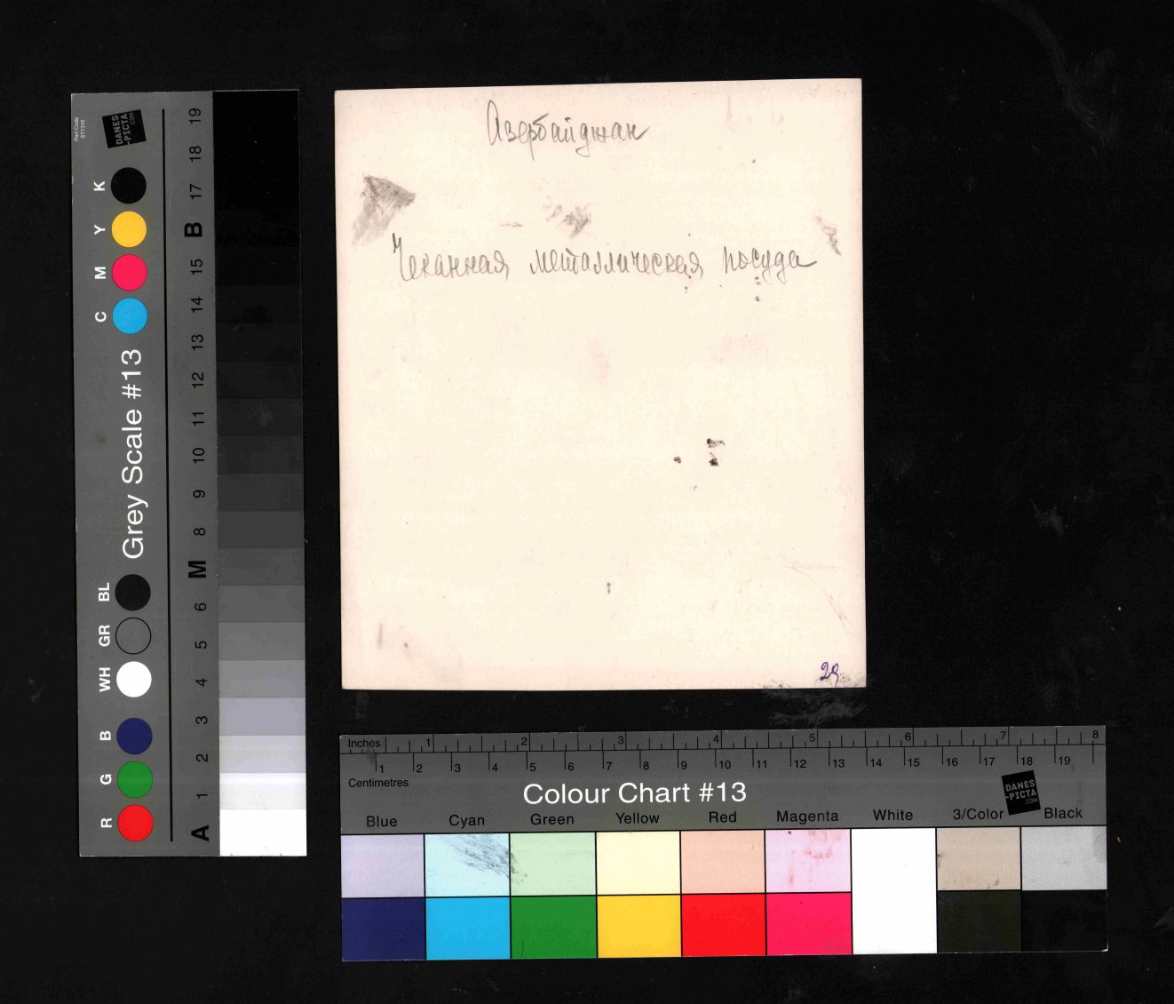Click the handwritten word посуда
This screenshot has width=1174, height=1004.
[x=766, y=261]
